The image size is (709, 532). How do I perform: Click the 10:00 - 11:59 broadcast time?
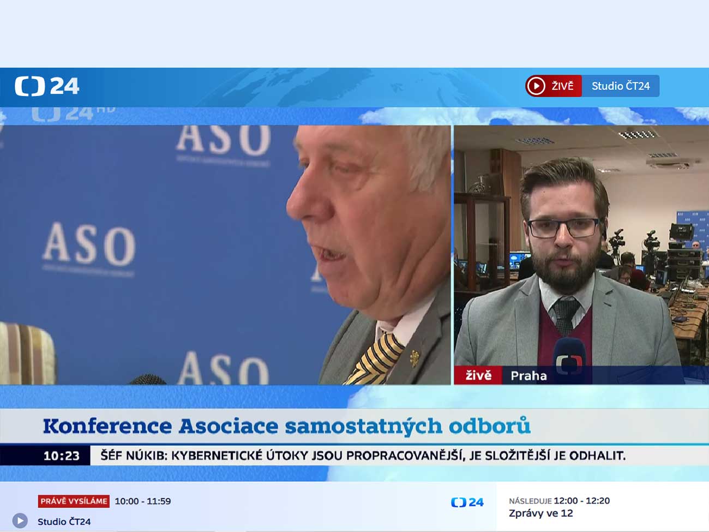[142, 501]
